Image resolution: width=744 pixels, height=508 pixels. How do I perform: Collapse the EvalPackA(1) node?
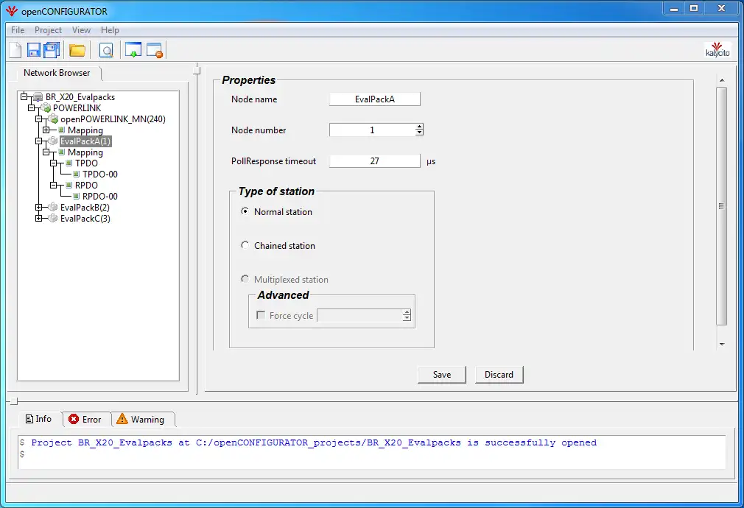(39, 141)
